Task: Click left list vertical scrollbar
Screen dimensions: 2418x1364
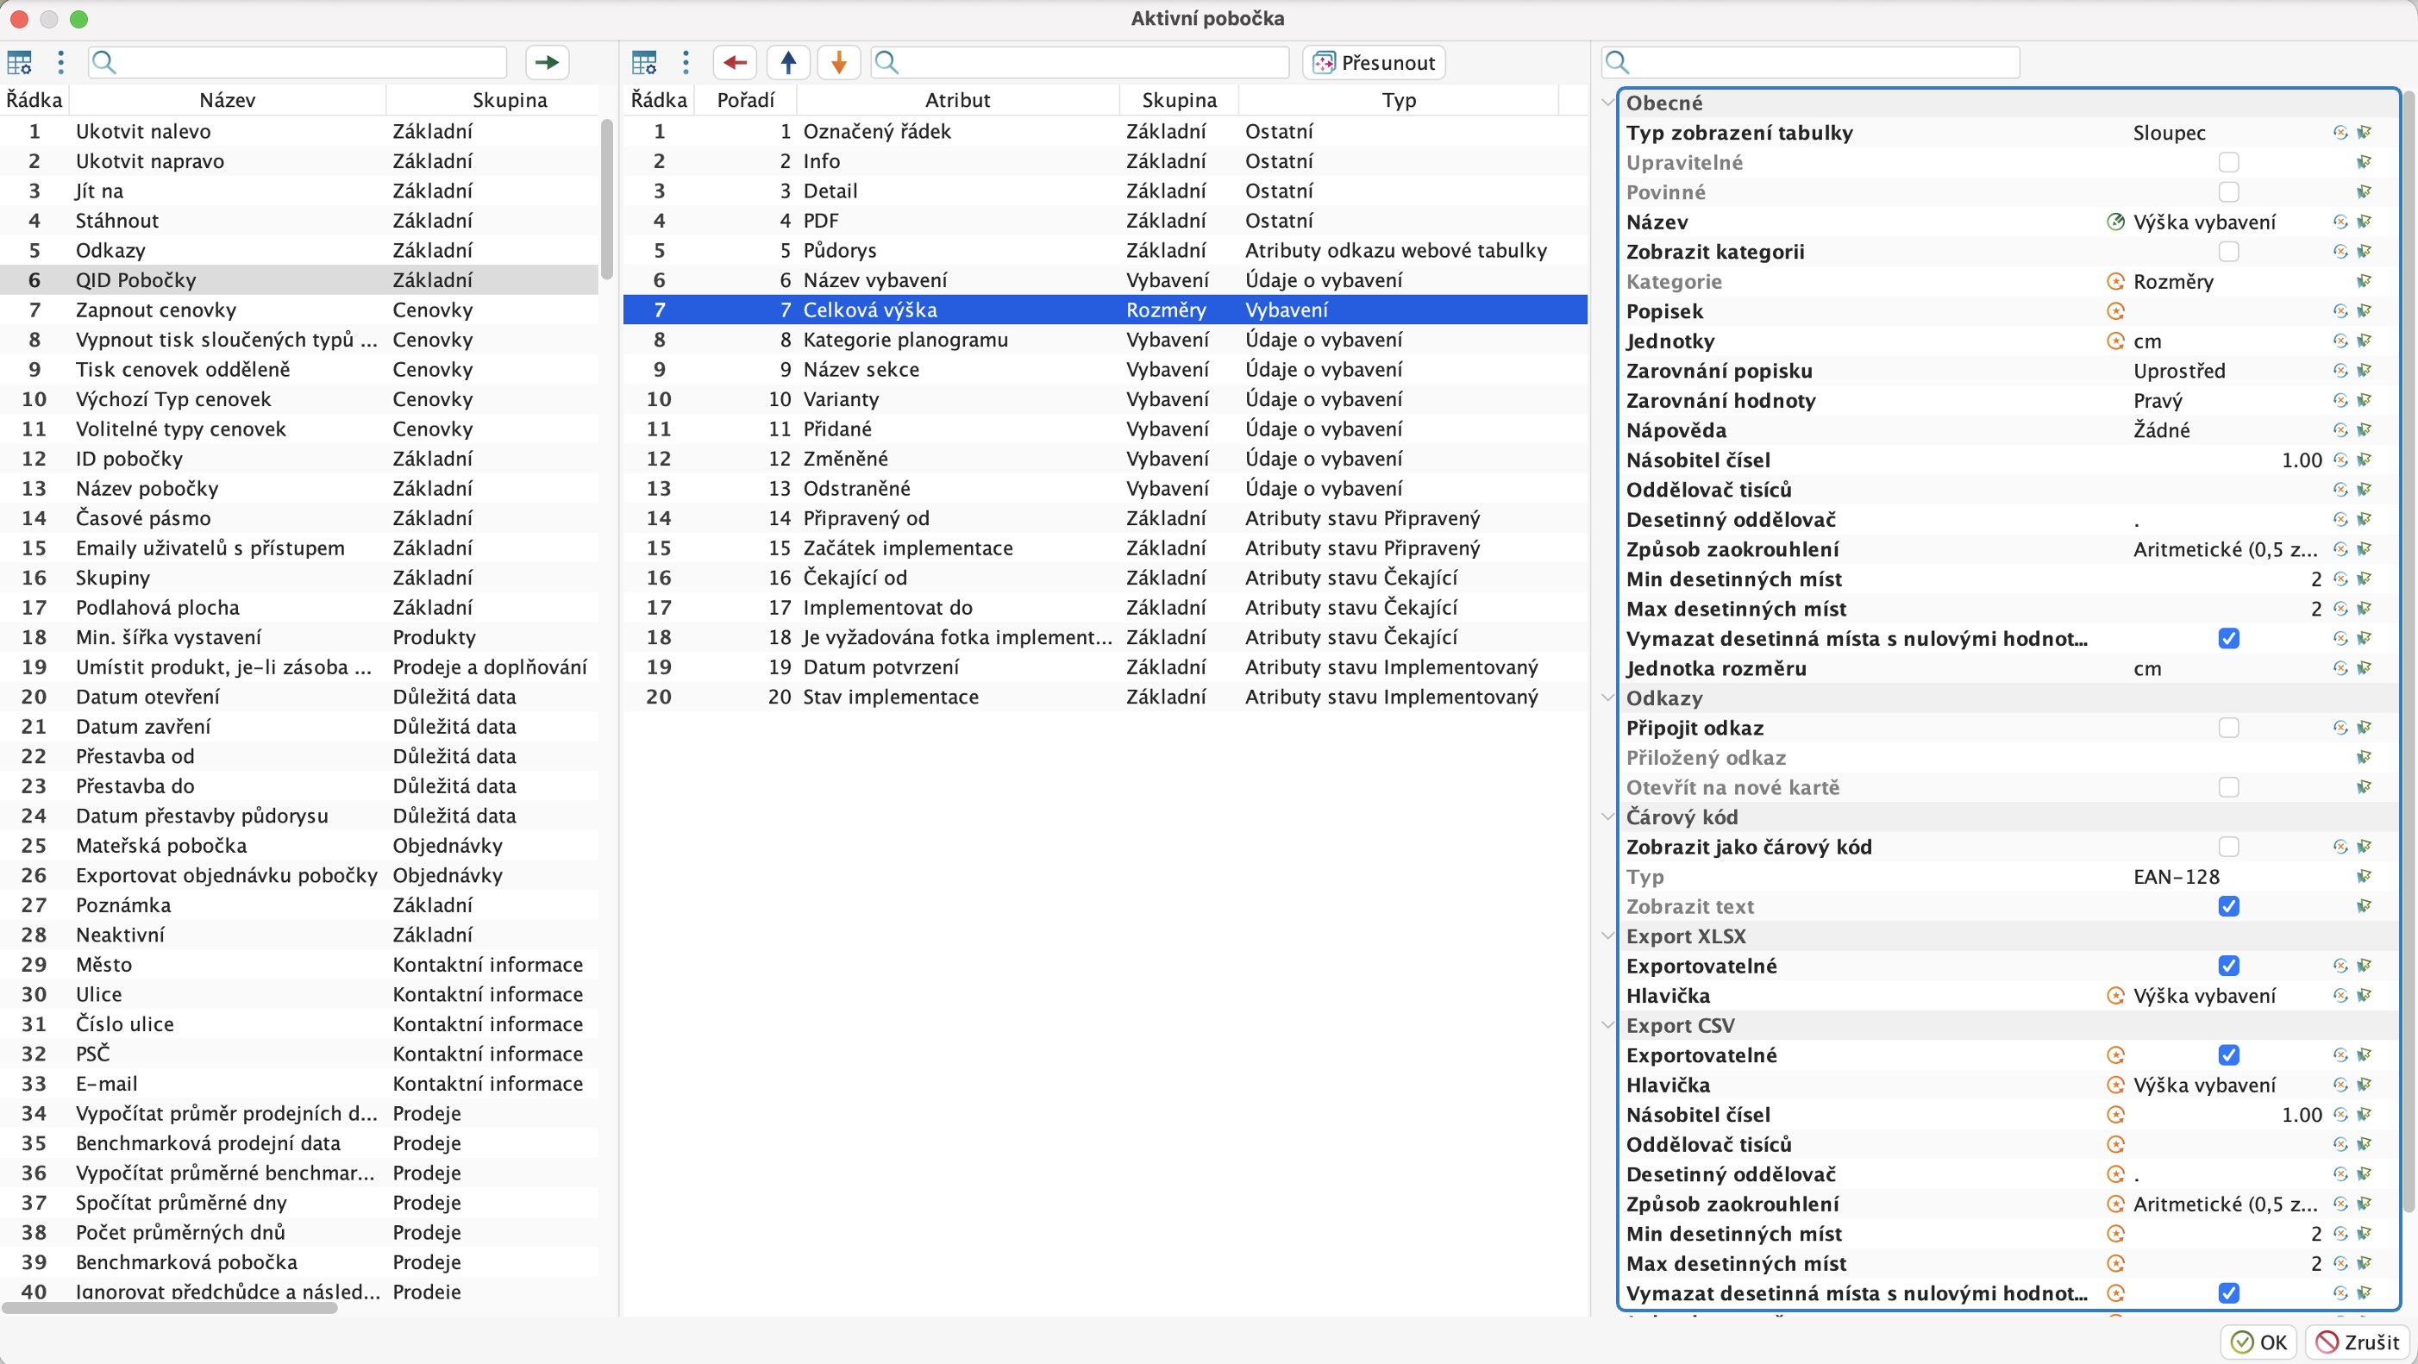Action: [x=607, y=198]
